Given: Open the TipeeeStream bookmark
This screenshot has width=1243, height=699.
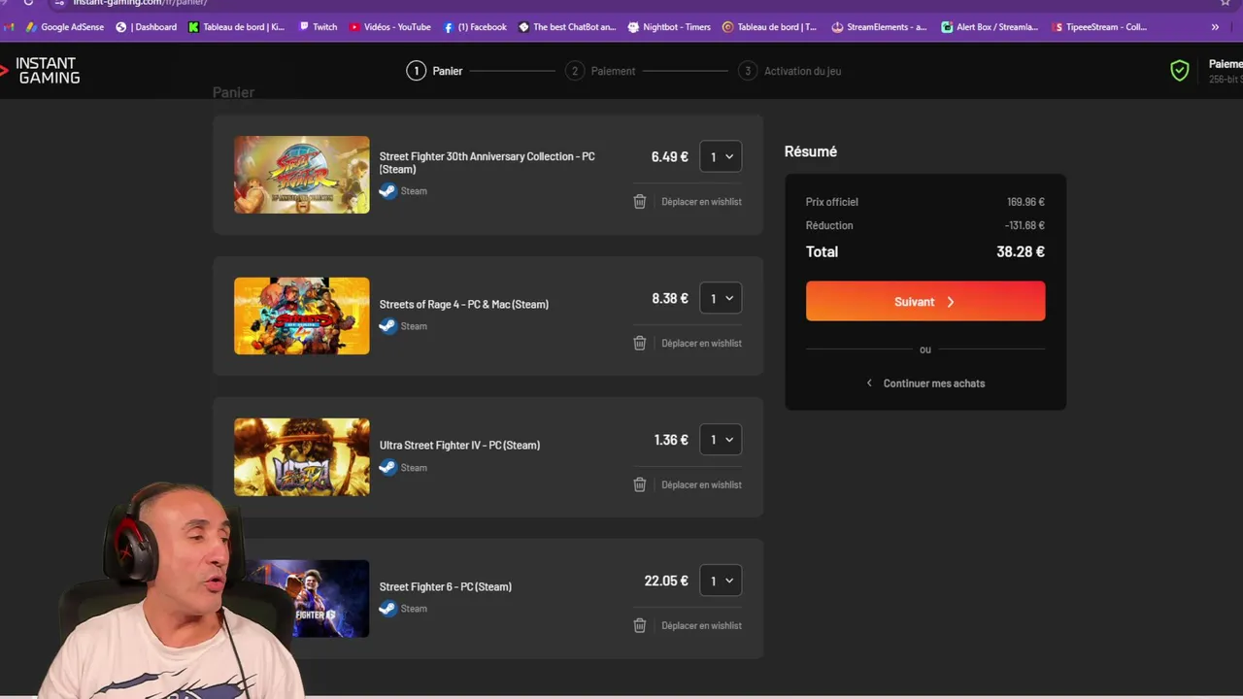Looking at the screenshot, I should point(1100,27).
